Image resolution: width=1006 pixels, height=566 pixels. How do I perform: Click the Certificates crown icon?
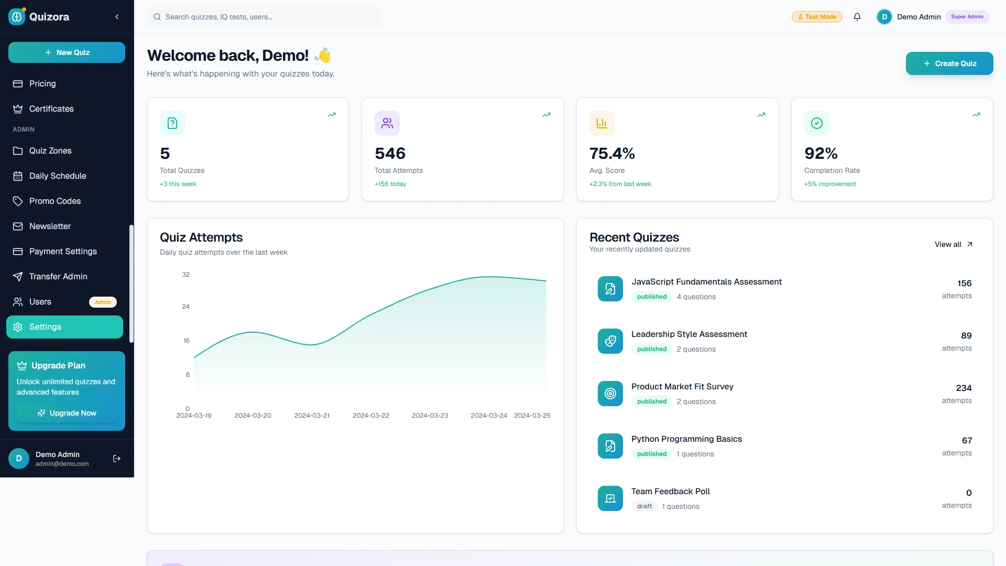click(x=18, y=109)
